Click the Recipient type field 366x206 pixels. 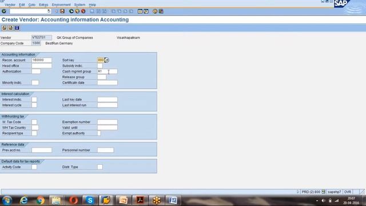point(34,133)
